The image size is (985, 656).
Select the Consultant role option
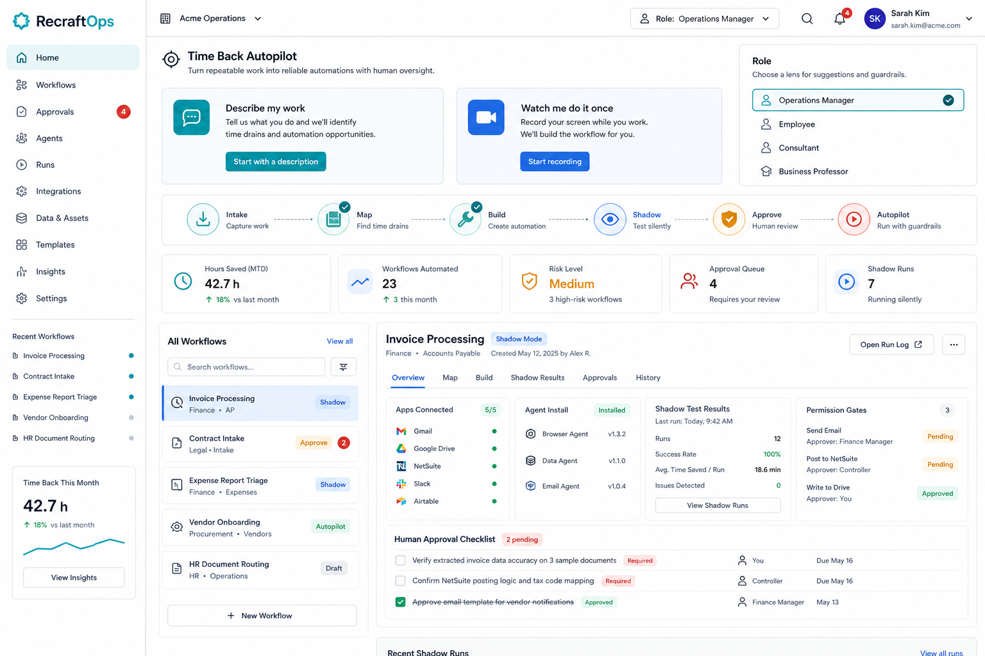(858, 148)
